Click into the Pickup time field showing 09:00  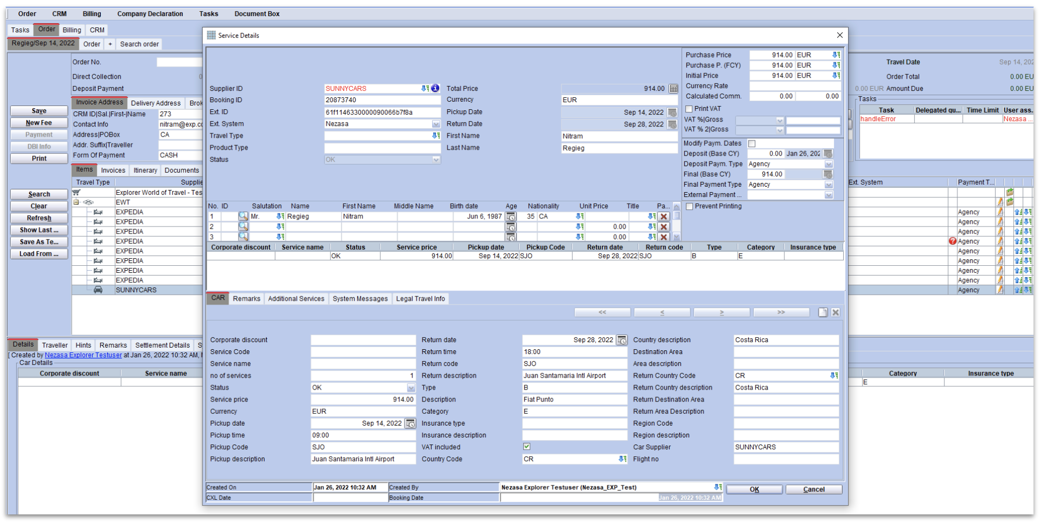click(x=363, y=435)
